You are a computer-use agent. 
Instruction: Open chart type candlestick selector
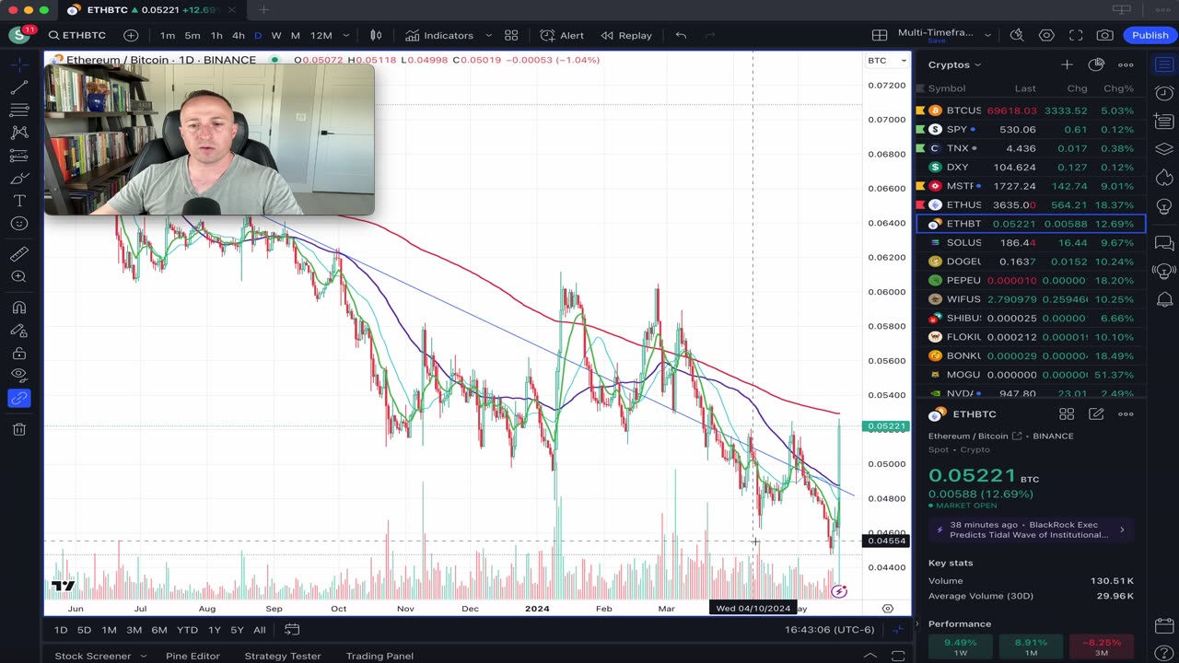[376, 35]
